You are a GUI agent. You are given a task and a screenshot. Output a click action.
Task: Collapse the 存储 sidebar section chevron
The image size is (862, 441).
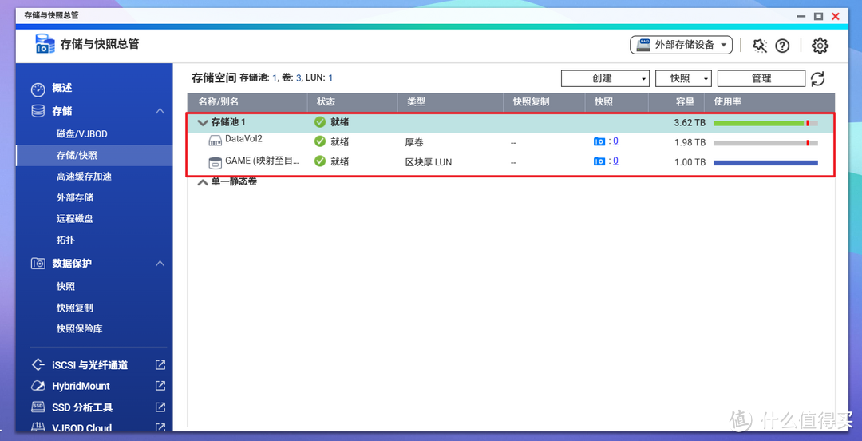tap(160, 111)
